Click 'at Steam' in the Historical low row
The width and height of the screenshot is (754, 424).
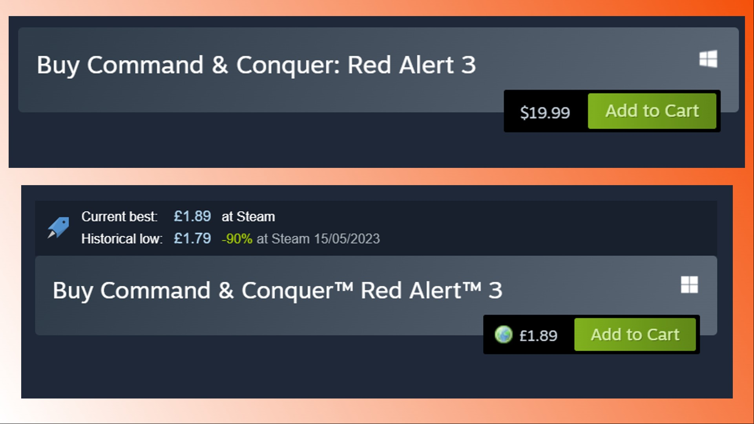tap(283, 239)
